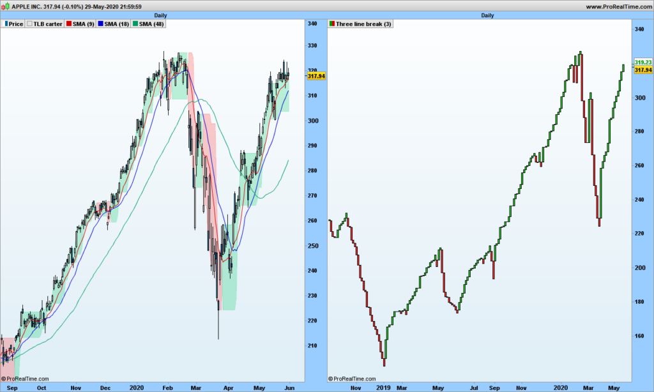The width and height of the screenshot is (654, 392).
Task: Click the 340 label on the left chart's price axis
Action: pyautogui.click(x=312, y=24)
